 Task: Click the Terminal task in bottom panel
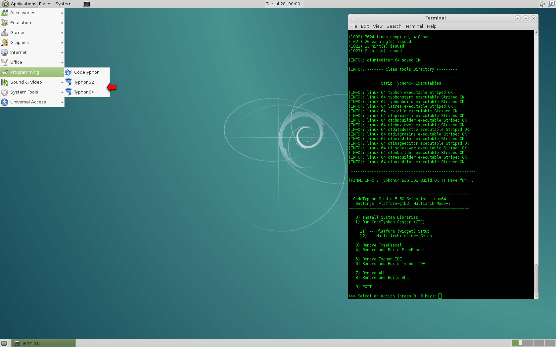(x=44, y=343)
